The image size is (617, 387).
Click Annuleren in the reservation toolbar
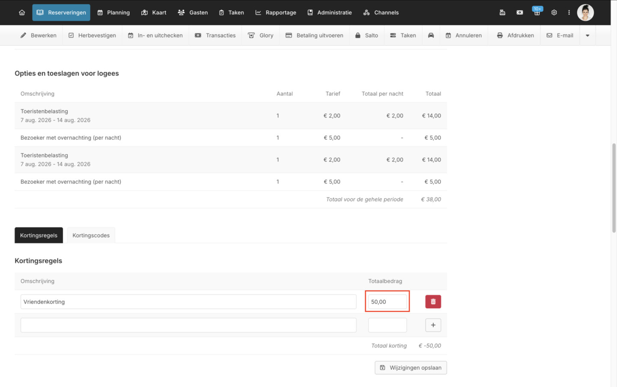pyautogui.click(x=463, y=35)
